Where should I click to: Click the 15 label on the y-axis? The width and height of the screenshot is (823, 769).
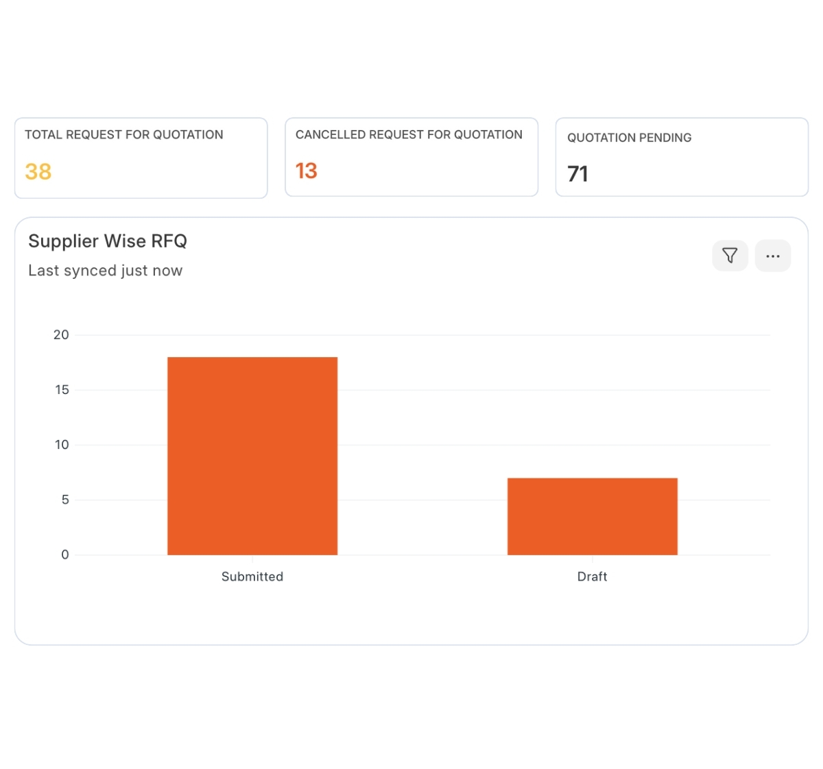pos(62,390)
